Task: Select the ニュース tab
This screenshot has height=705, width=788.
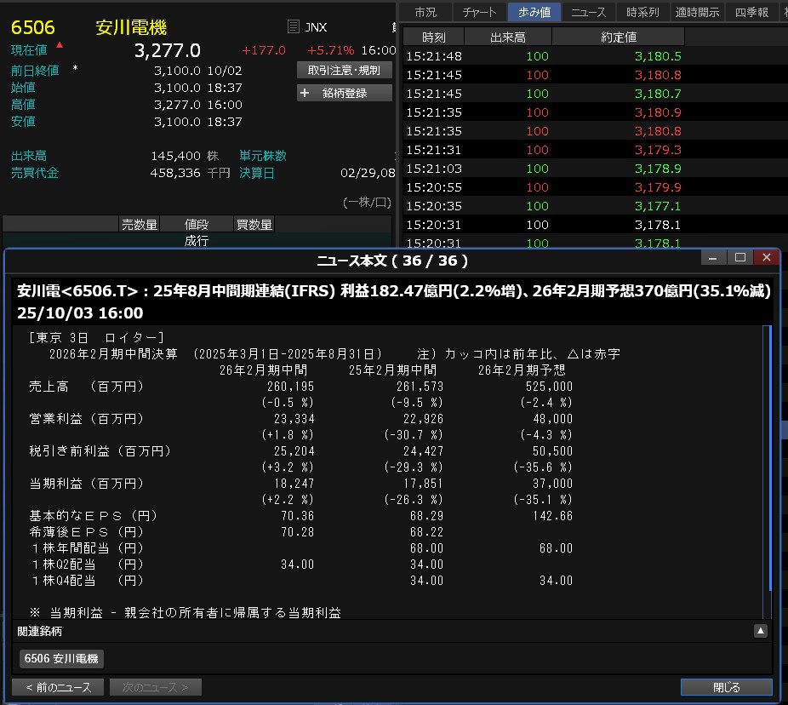Action: click(x=589, y=11)
